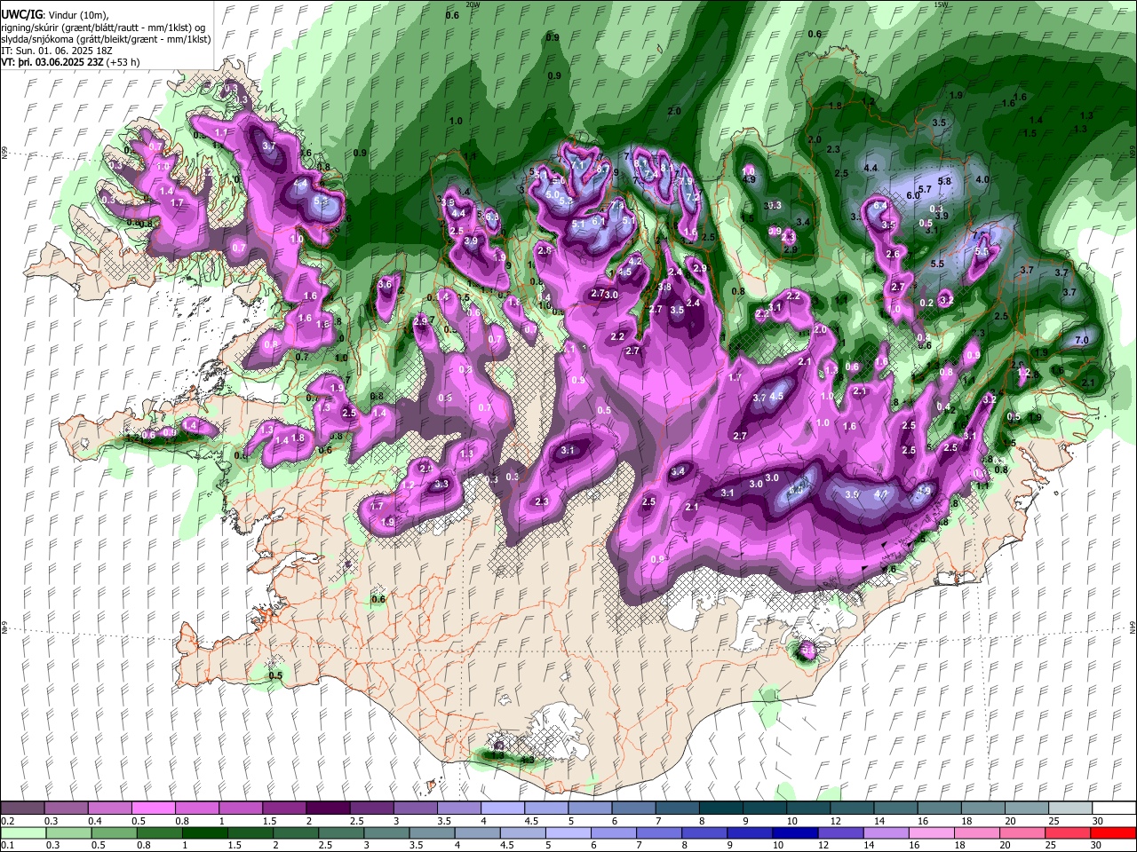
Task: Click the 'slydda/snjókoma (grátt/bleikt/grænt' description line
Action: click(106, 39)
